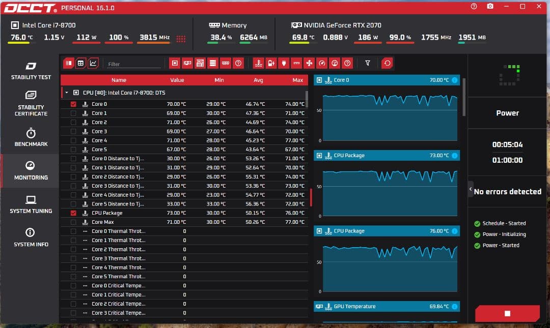The width and height of the screenshot is (550, 328).
Task: Toggle the fan sensor filter icon
Action: point(309,63)
